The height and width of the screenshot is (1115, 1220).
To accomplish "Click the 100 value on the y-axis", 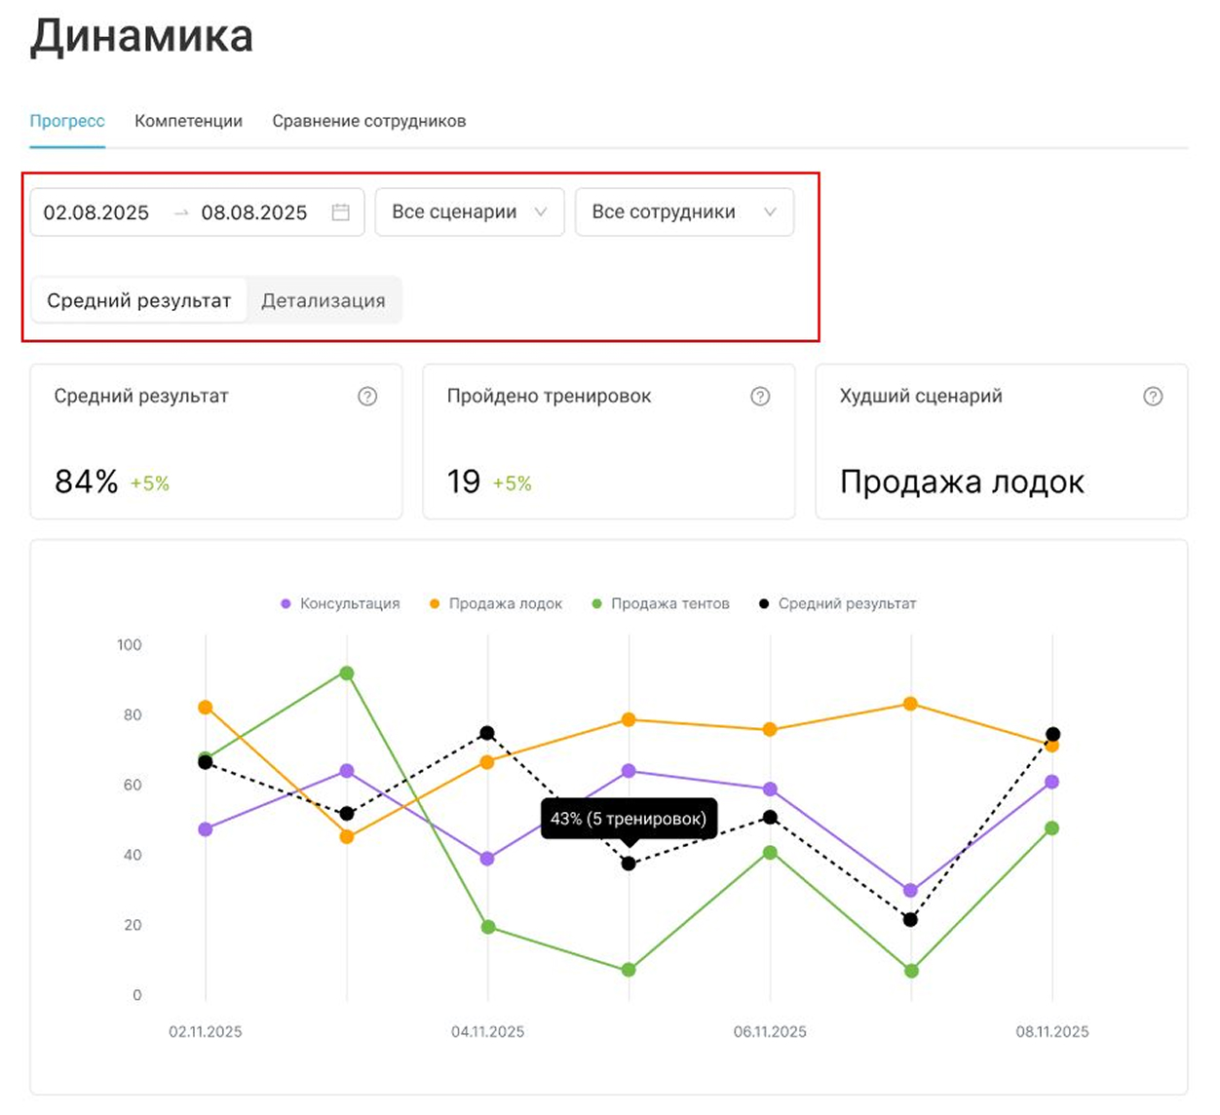I will (129, 644).
